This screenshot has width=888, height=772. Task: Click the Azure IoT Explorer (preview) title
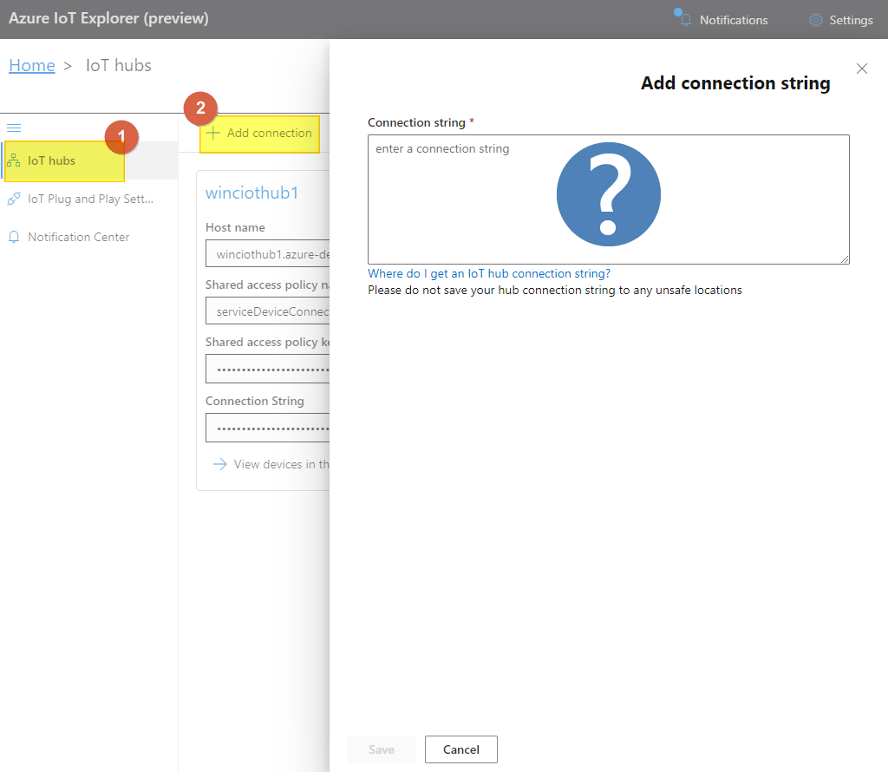[x=108, y=18]
